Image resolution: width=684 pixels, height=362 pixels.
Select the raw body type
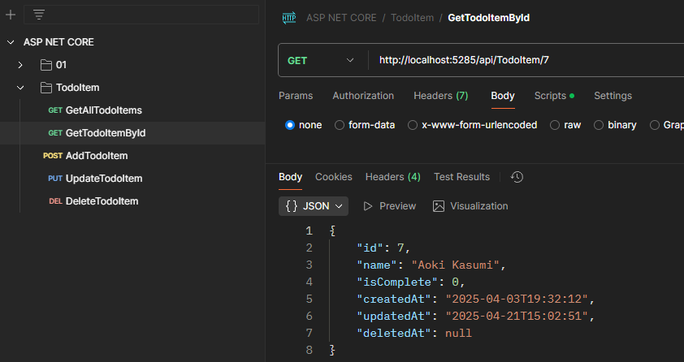(555, 125)
